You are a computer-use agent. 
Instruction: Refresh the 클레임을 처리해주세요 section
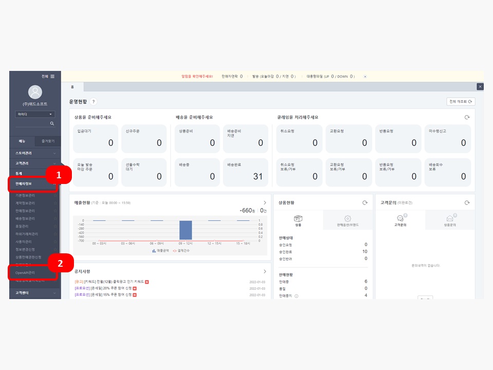click(467, 117)
